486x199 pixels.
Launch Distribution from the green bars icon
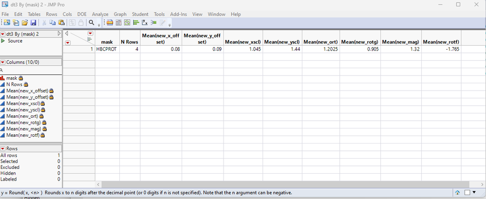(x=136, y=22)
